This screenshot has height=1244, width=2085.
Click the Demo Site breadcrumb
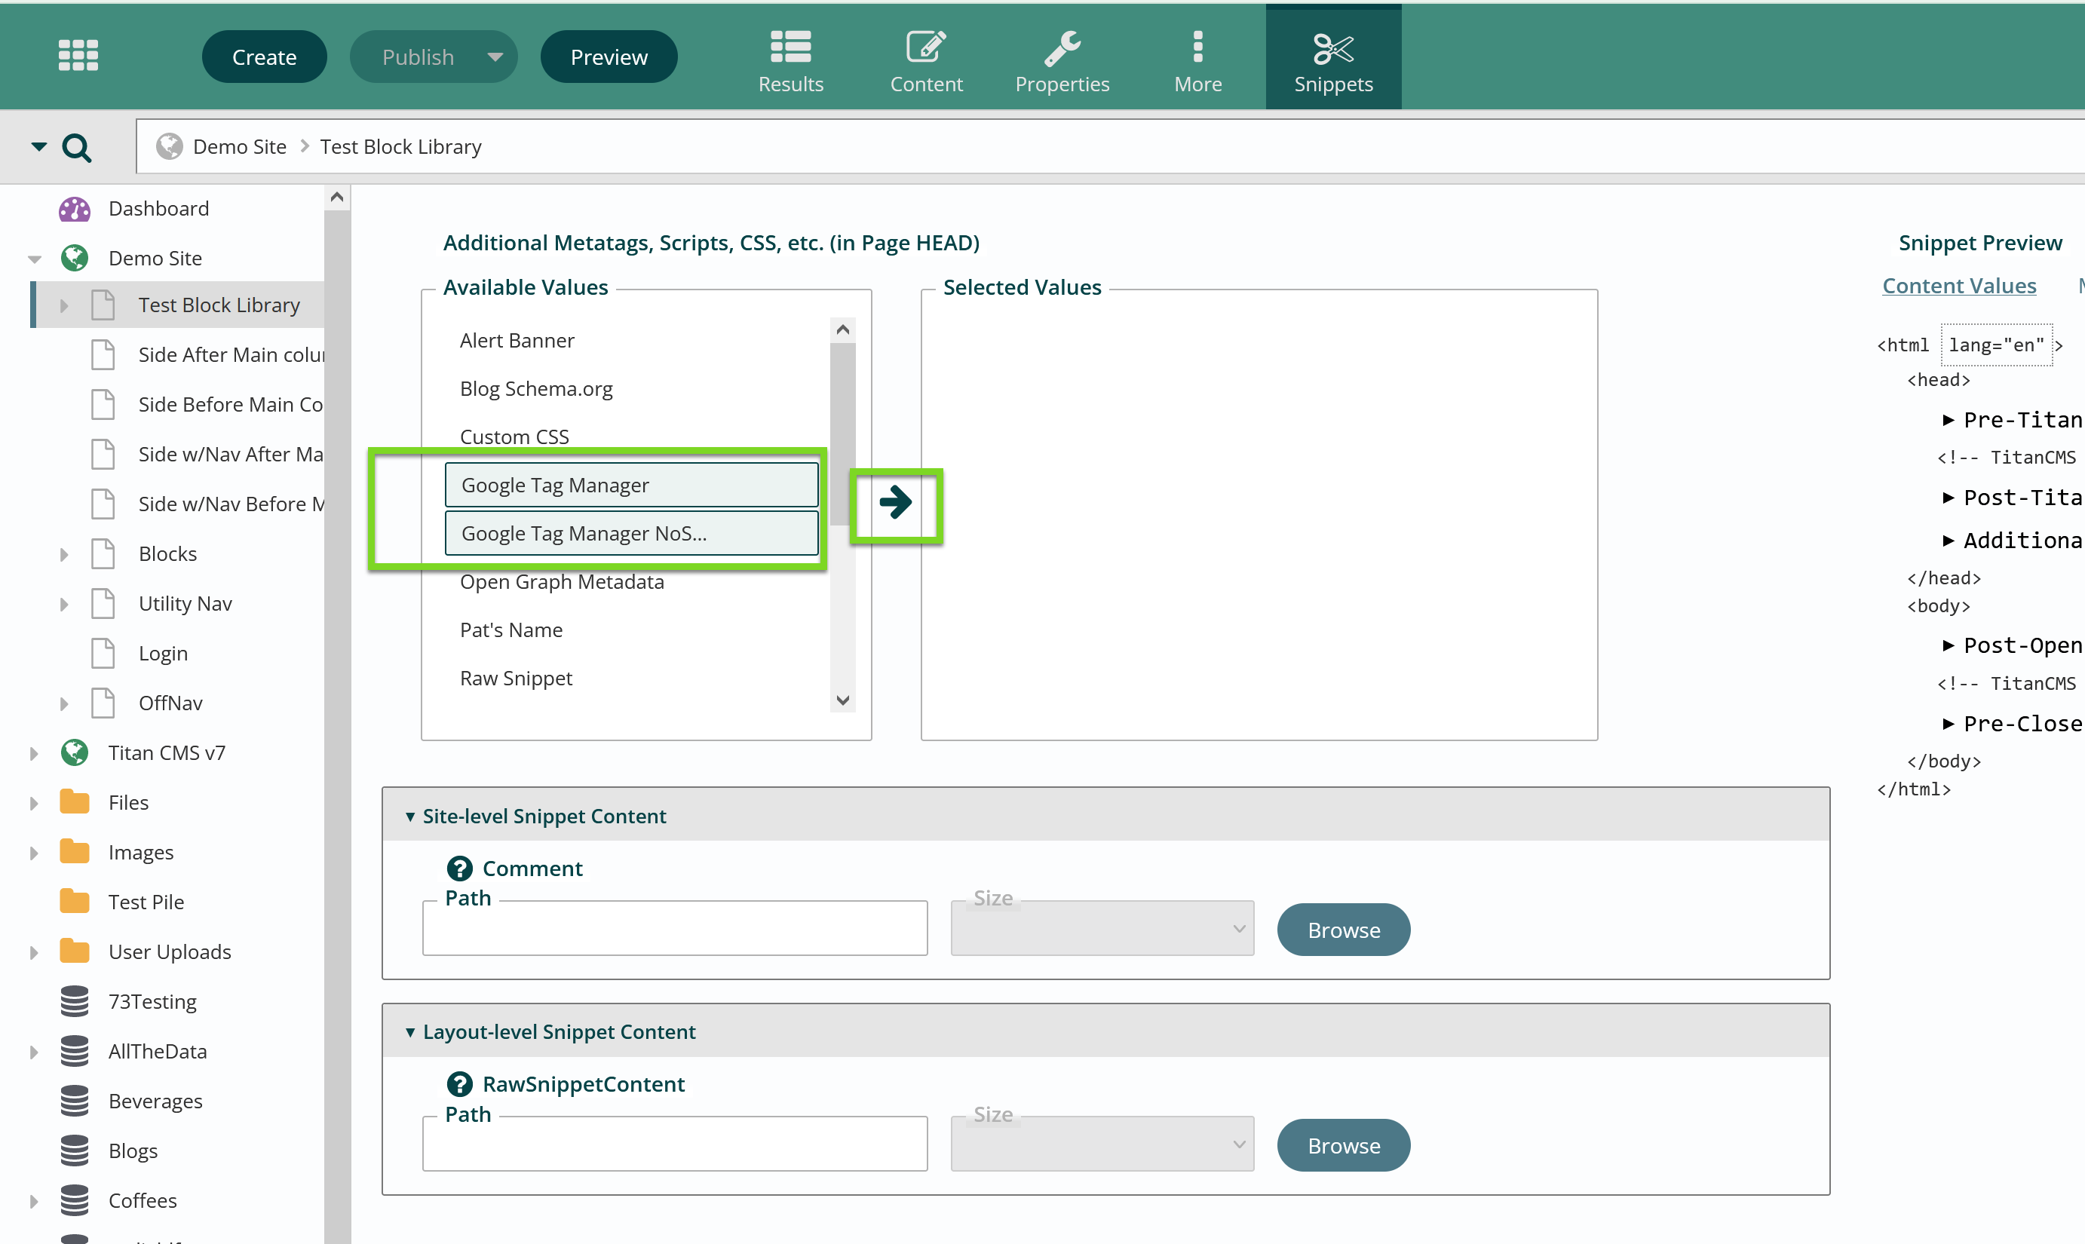239,147
